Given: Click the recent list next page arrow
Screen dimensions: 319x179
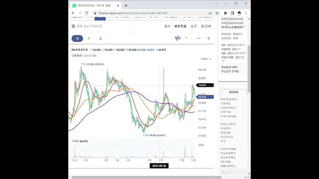Looking at the screenshot, I should [x=227, y=172].
